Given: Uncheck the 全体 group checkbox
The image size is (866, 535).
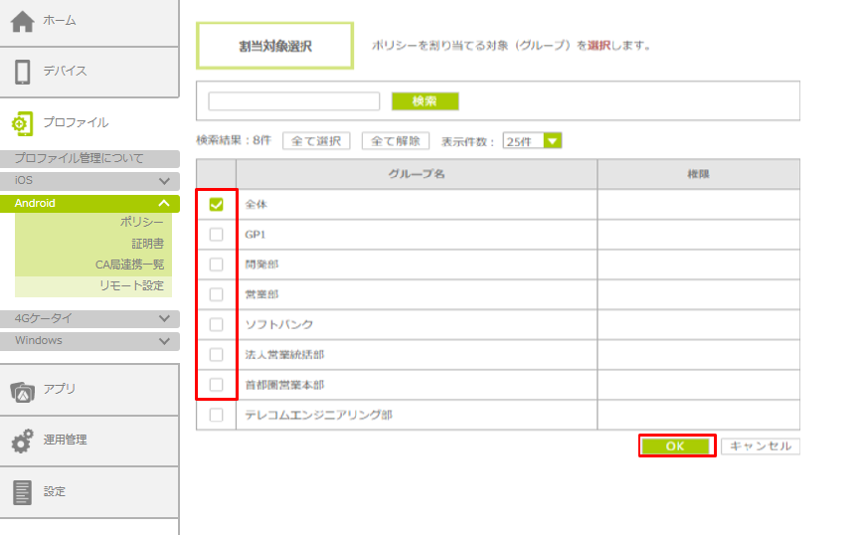Looking at the screenshot, I should click(x=216, y=204).
